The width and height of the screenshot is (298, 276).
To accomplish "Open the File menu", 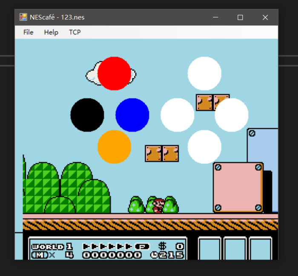I will point(28,32).
